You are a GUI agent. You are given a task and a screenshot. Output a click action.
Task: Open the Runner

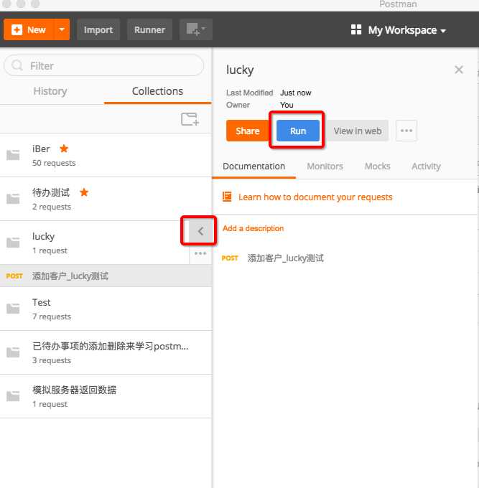tap(149, 30)
